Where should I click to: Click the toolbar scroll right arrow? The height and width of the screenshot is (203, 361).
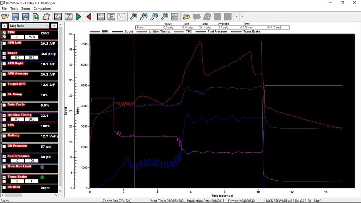(x=243, y=17)
